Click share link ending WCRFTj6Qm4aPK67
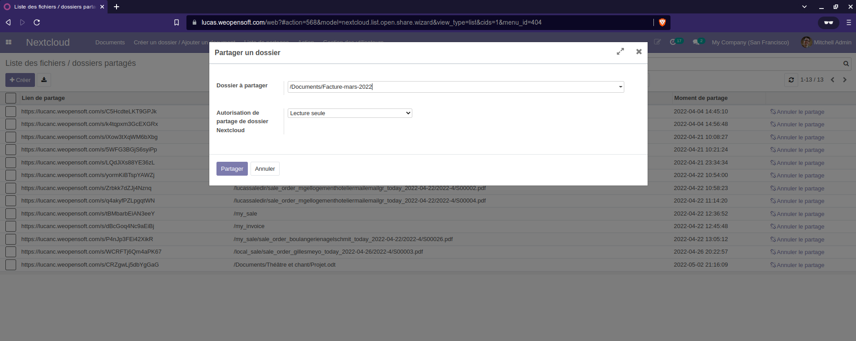This screenshot has height=341, width=856. point(91,252)
